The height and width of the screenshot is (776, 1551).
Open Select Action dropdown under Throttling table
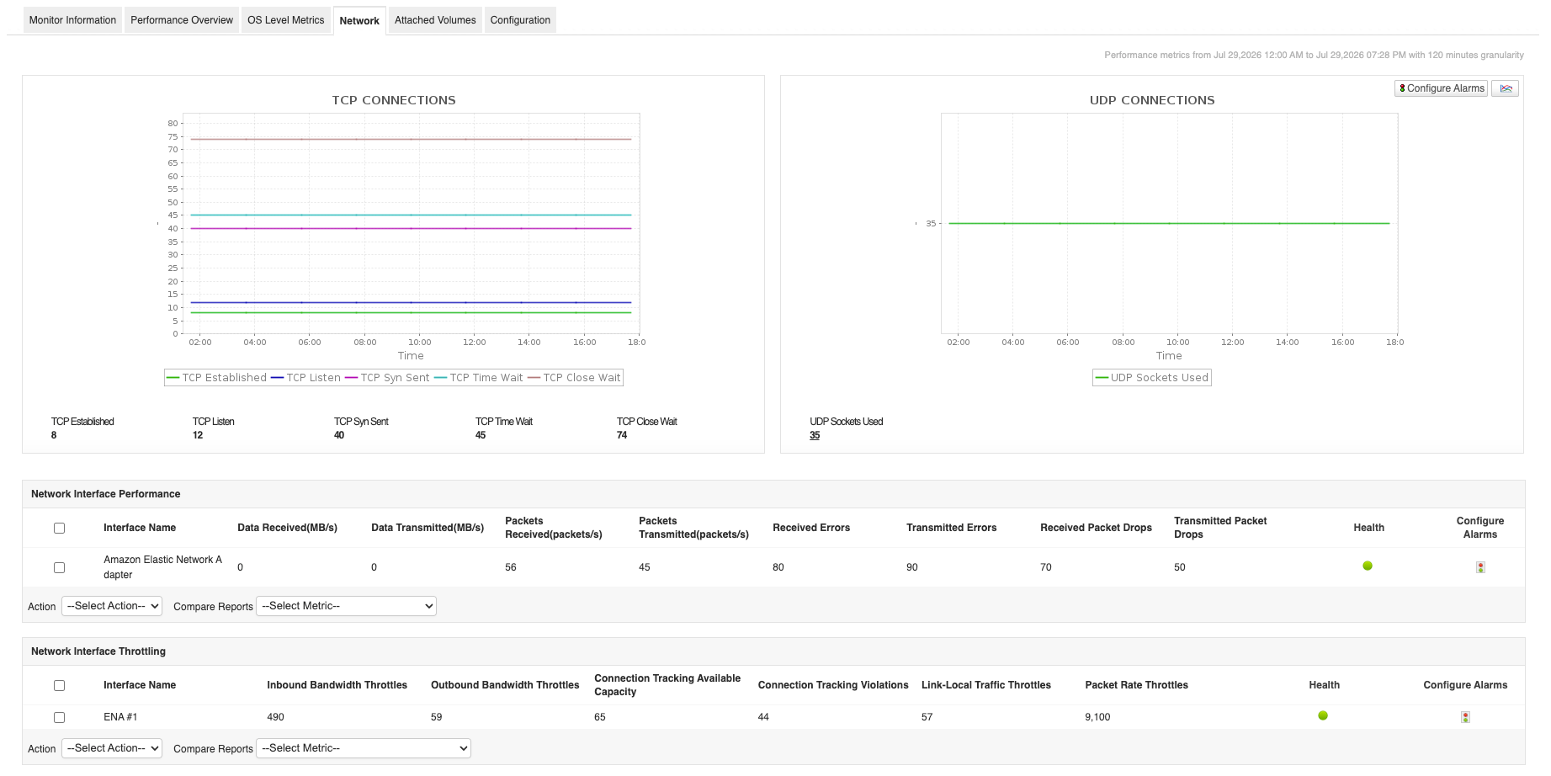(112, 748)
